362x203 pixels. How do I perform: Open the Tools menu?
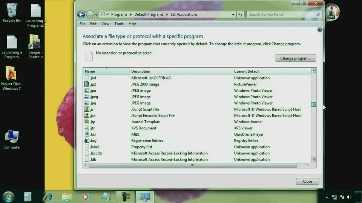point(119,24)
